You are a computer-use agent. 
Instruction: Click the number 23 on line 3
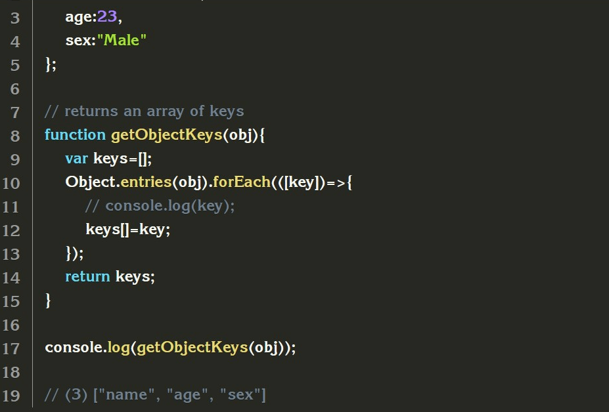[107, 16]
